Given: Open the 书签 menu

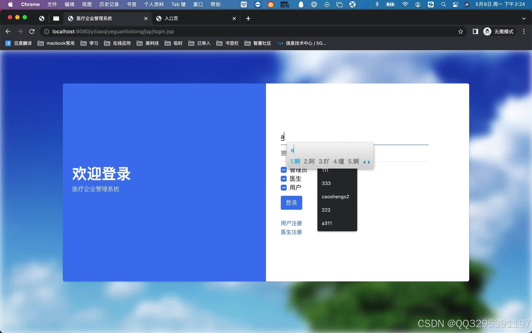Looking at the screenshot, I should click(131, 4).
